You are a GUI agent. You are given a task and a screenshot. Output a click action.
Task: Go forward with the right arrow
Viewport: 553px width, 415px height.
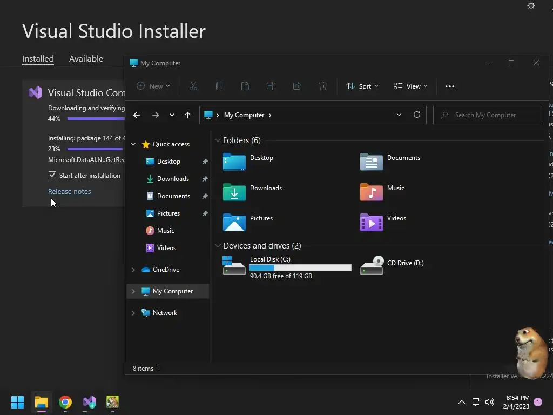click(155, 115)
